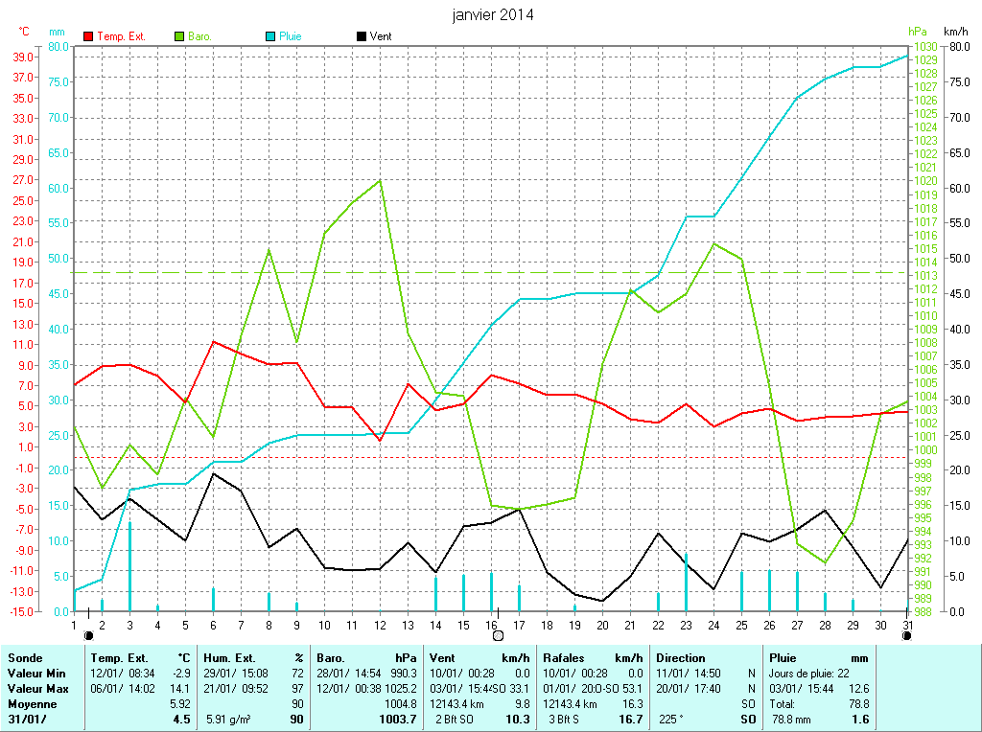The width and height of the screenshot is (982, 732).
Task: Click the tall rain bar on day 3
Action: (x=130, y=565)
